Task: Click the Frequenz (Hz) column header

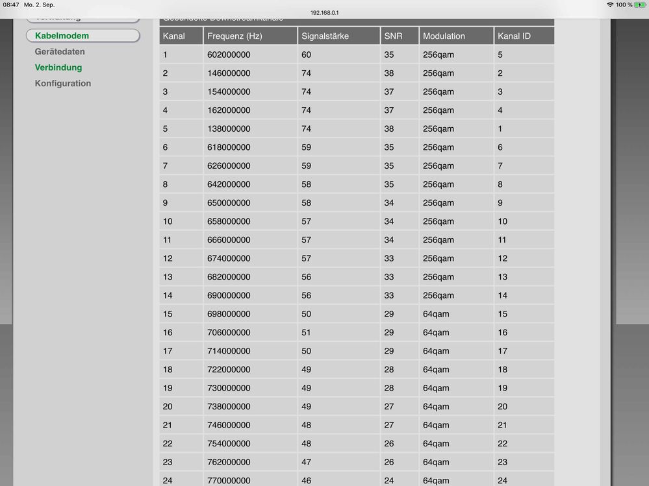Action: [x=250, y=36]
